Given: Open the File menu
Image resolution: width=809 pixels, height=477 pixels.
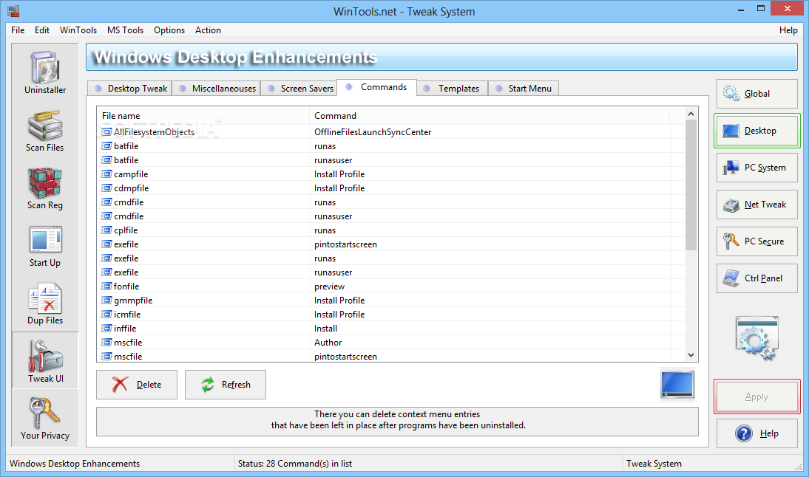Looking at the screenshot, I should point(18,30).
